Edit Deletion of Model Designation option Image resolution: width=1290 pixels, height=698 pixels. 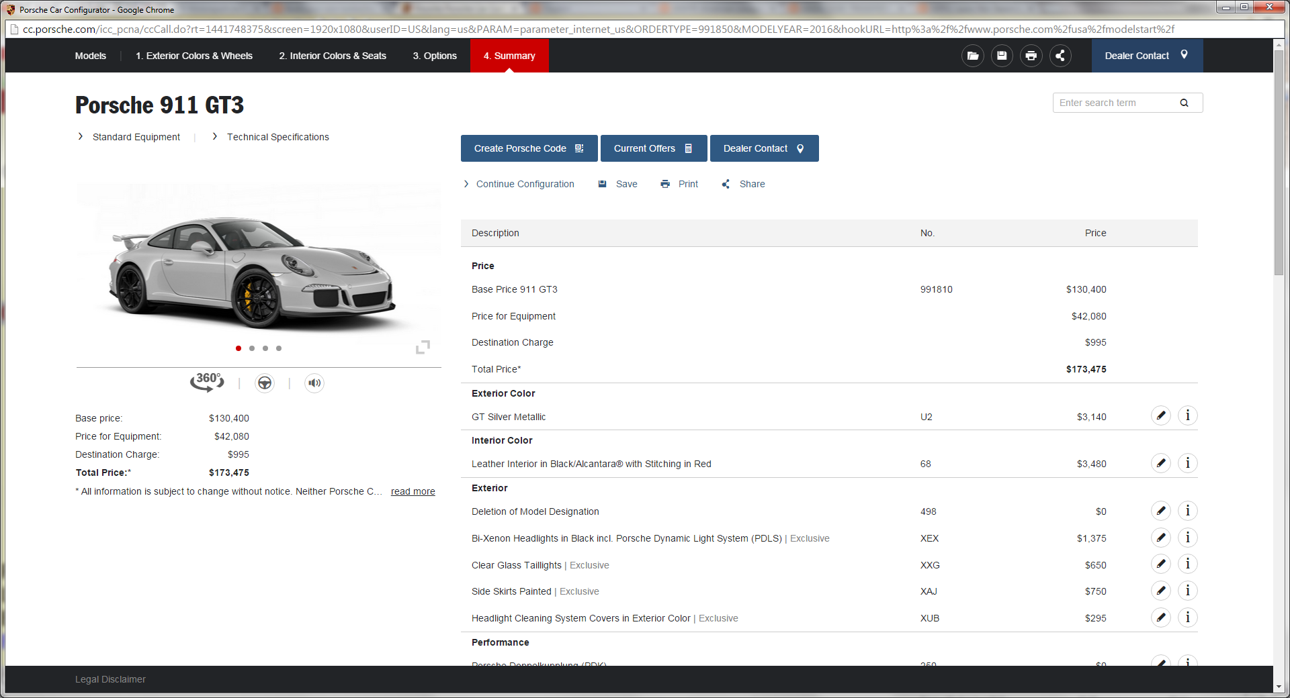pos(1160,511)
